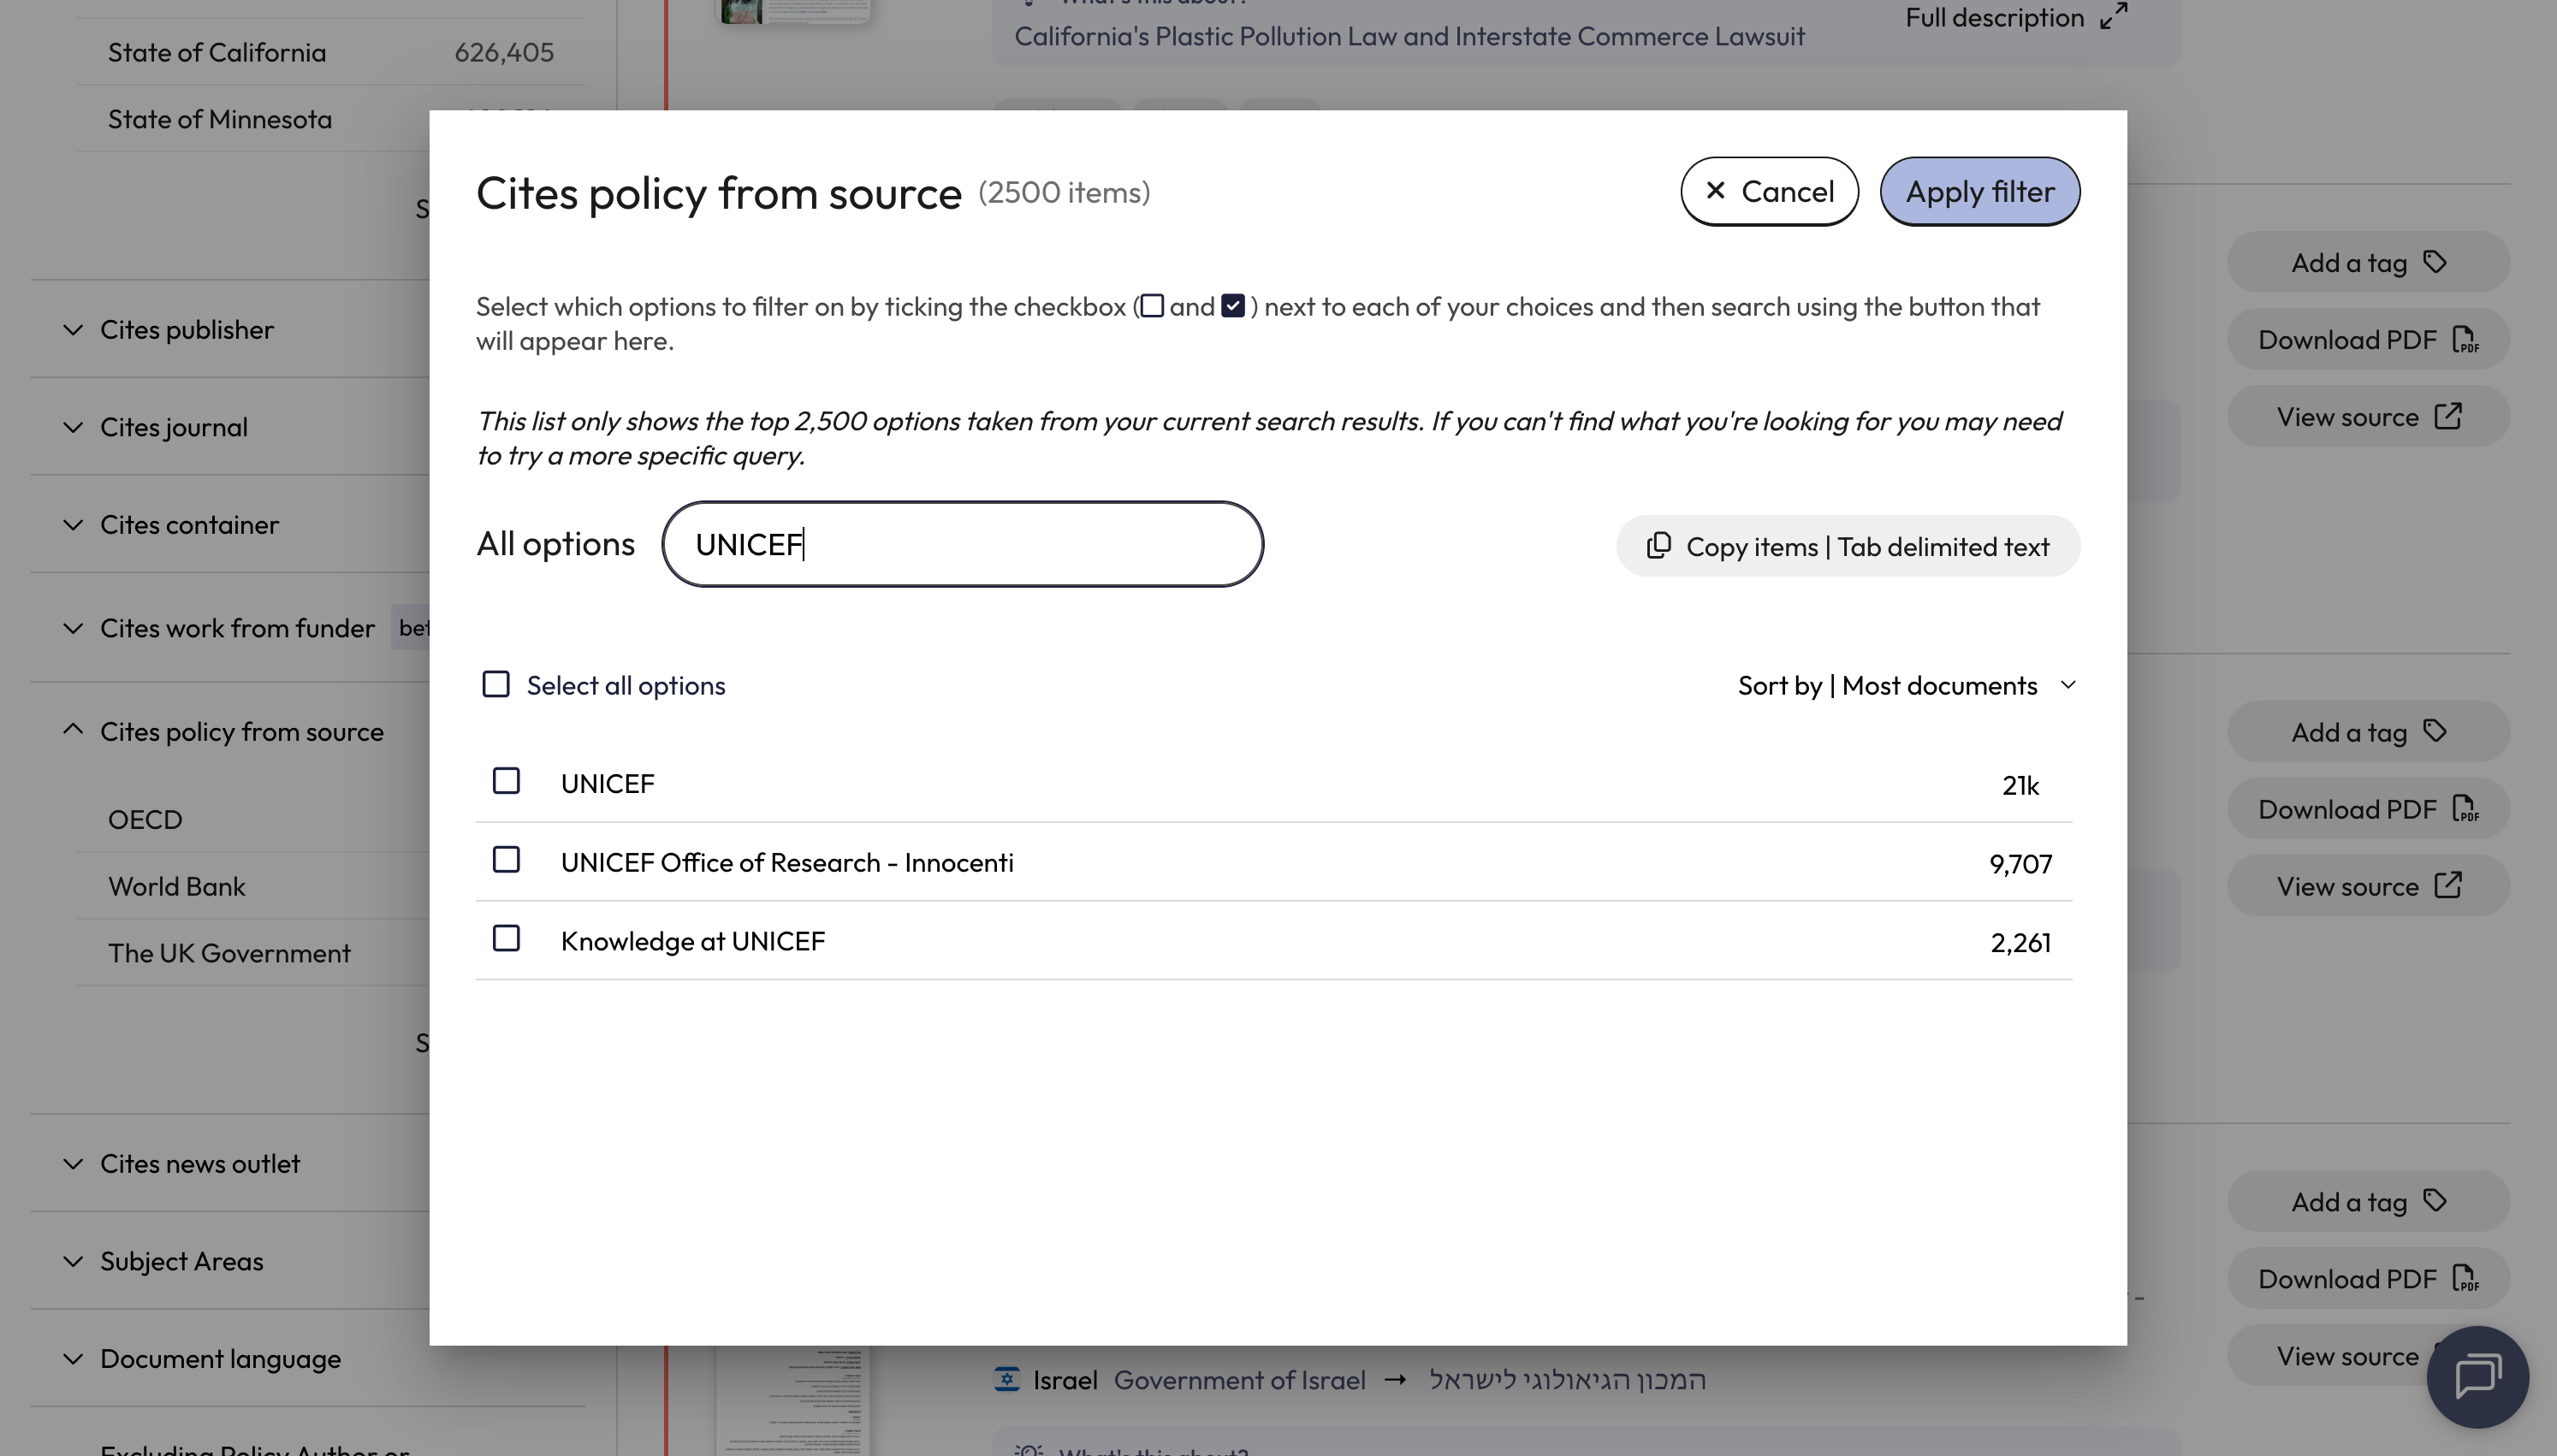Screen dimensions: 2557x1456
Task: Click the tag icon in second Add a tag button
Action: pos(2435,731)
